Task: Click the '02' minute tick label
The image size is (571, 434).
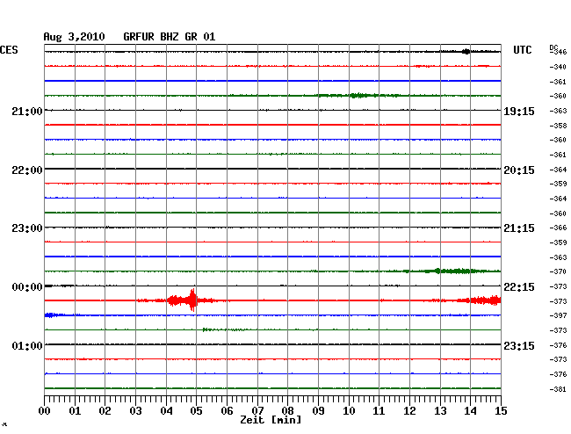Action: [105, 411]
